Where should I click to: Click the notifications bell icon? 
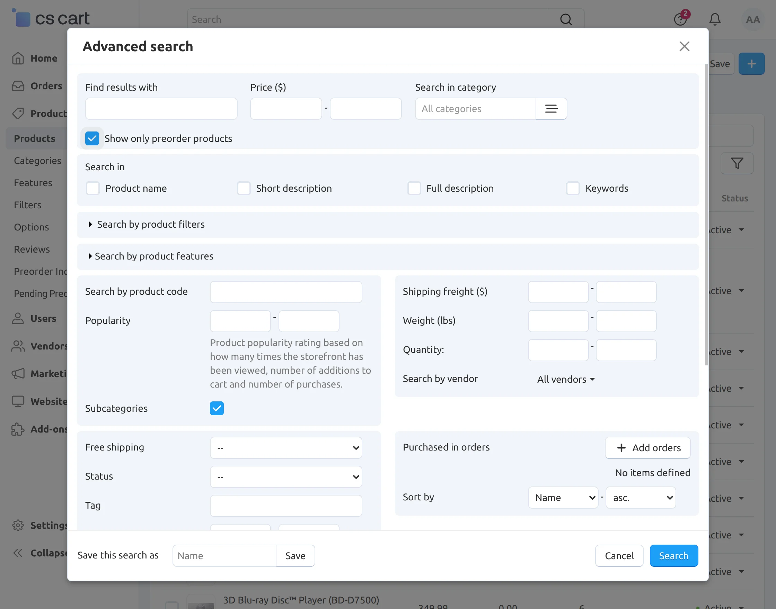pyautogui.click(x=715, y=19)
